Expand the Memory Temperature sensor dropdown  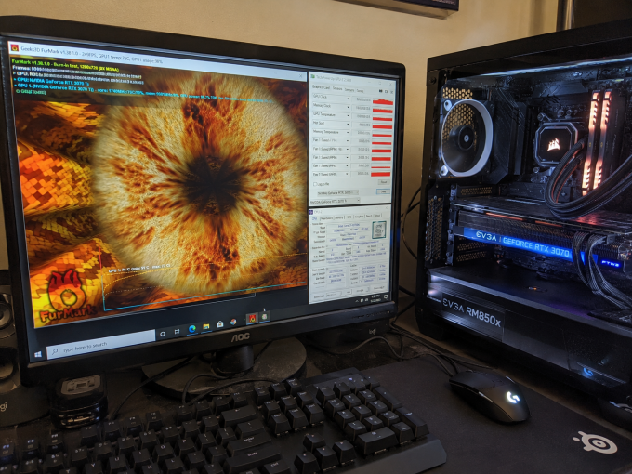[349, 132]
